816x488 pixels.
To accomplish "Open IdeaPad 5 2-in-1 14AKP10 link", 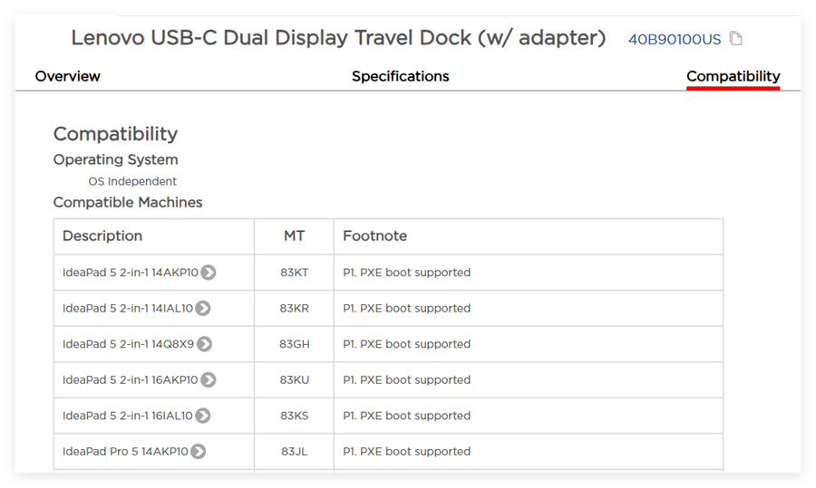I will tap(130, 273).
